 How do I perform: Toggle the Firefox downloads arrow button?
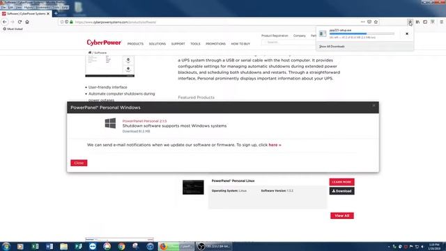[410, 22]
